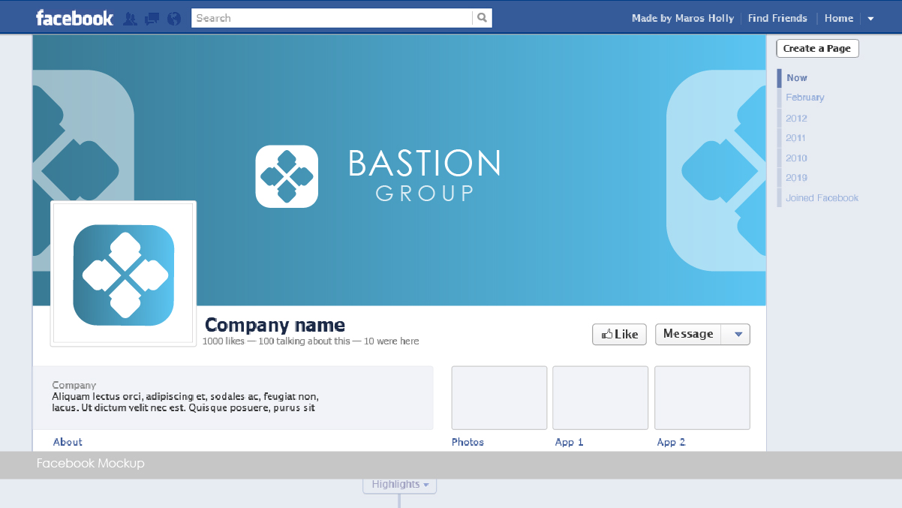The width and height of the screenshot is (902, 508).
Task: Click the Create a Page button
Action: point(817,49)
